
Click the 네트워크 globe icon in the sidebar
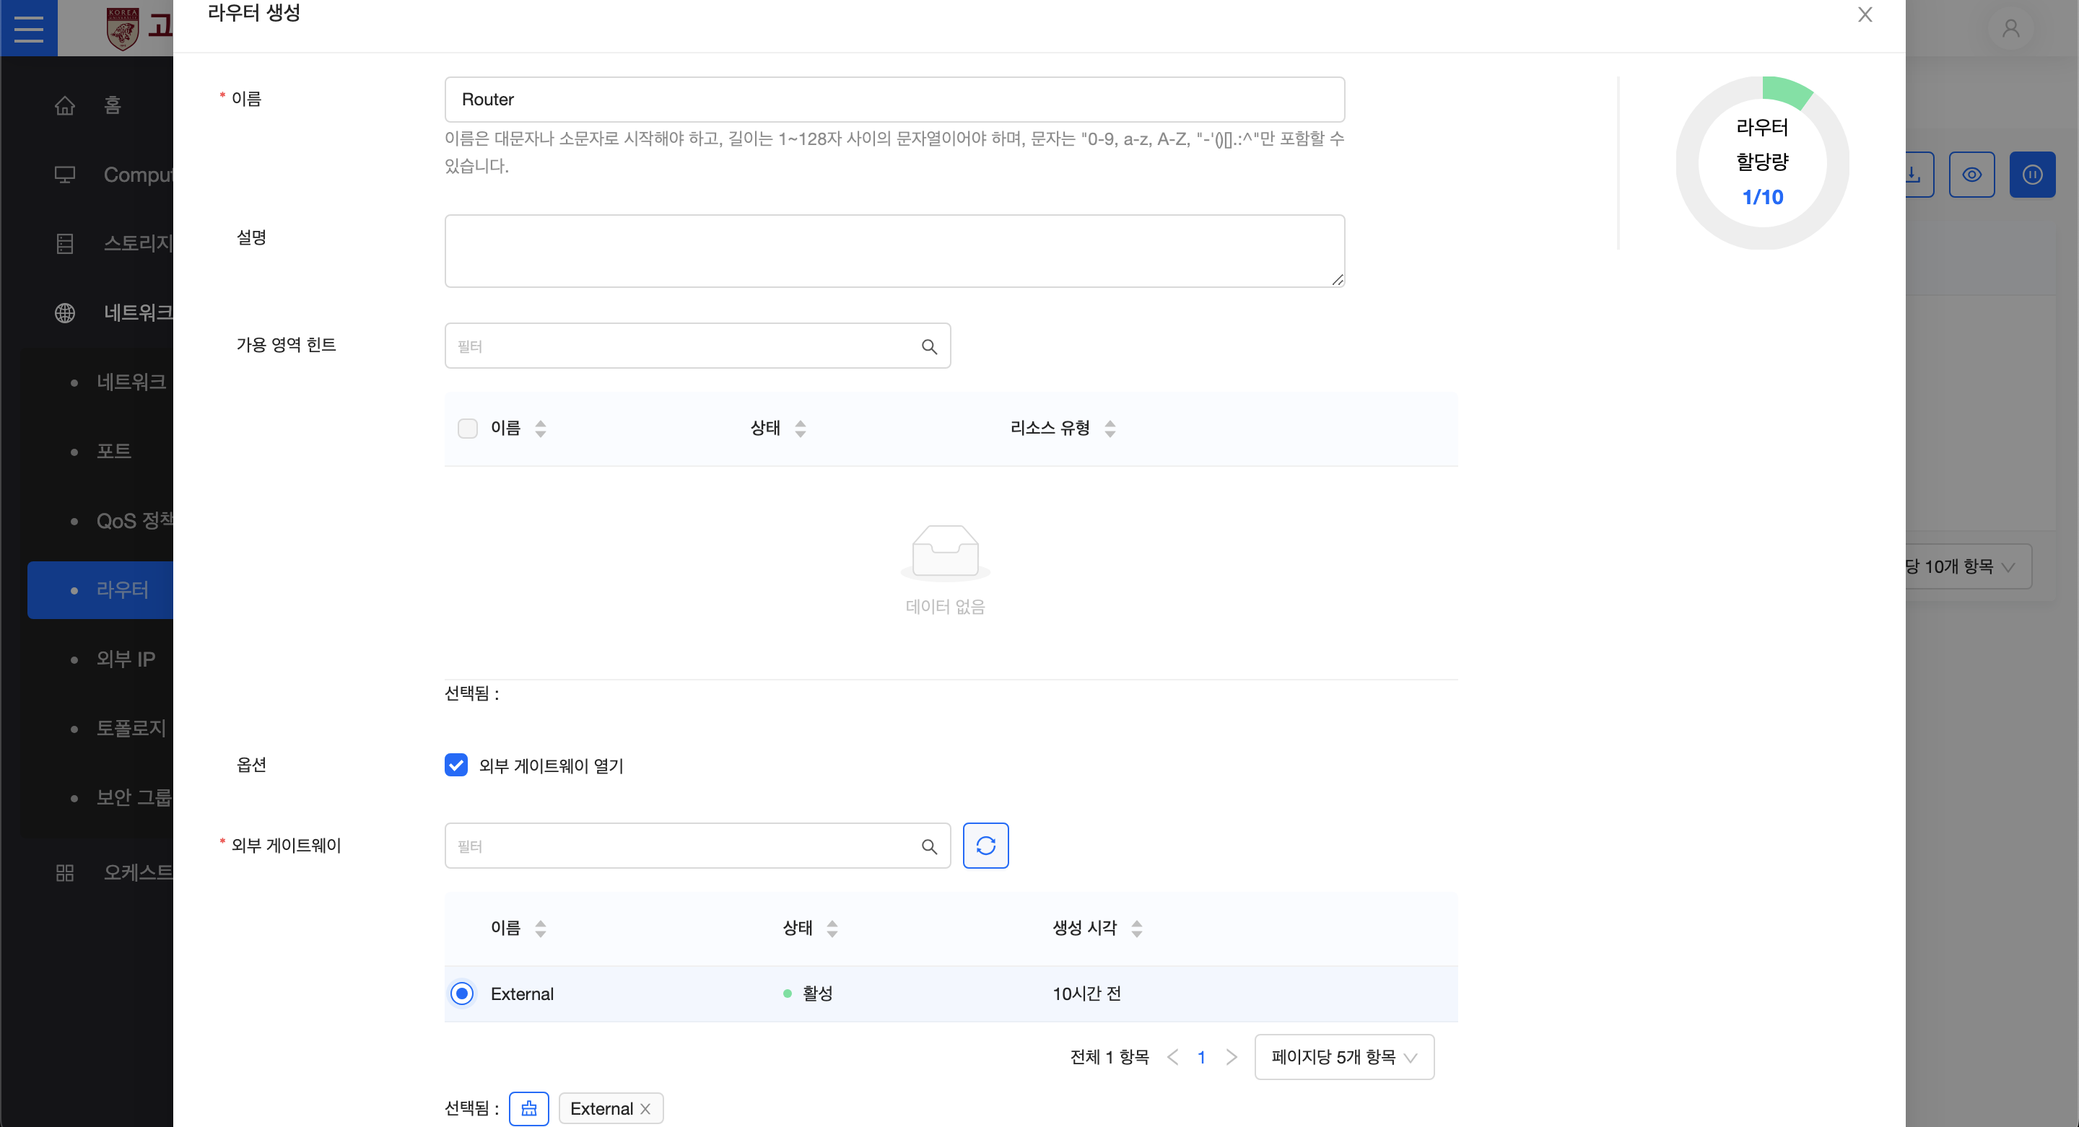click(64, 313)
